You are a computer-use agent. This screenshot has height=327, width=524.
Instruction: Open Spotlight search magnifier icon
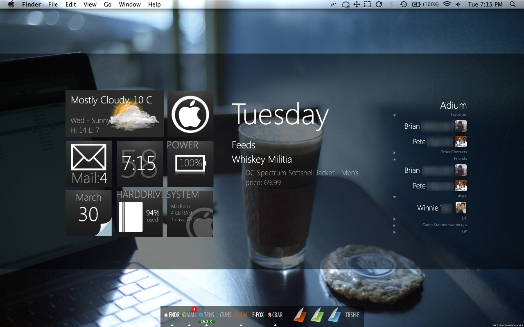click(x=513, y=4)
